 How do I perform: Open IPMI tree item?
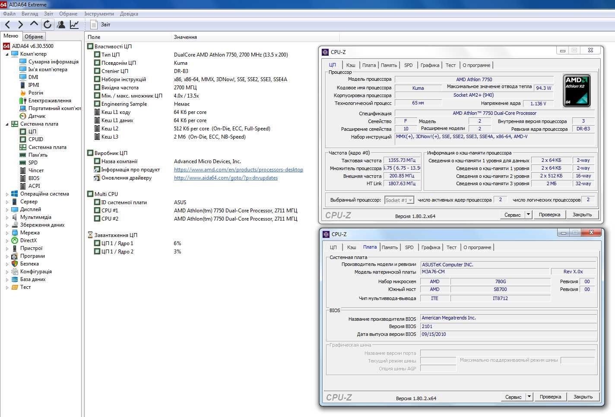(x=34, y=85)
